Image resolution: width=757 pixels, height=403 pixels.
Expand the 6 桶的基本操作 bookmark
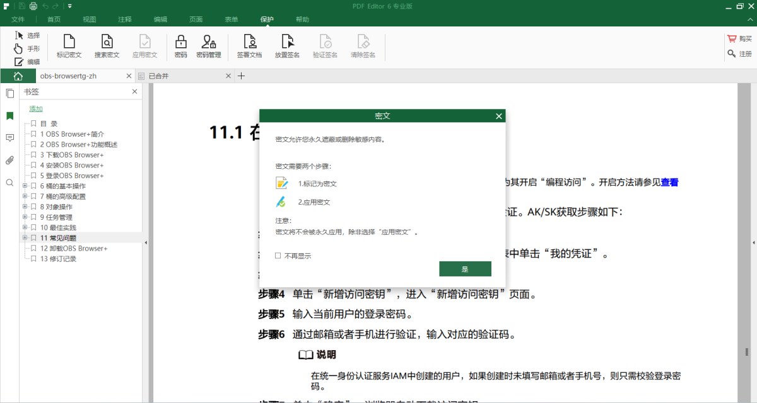click(x=25, y=186)
